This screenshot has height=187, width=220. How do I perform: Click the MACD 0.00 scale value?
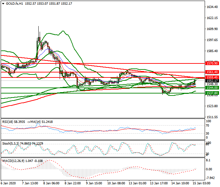tap(209, 169)
